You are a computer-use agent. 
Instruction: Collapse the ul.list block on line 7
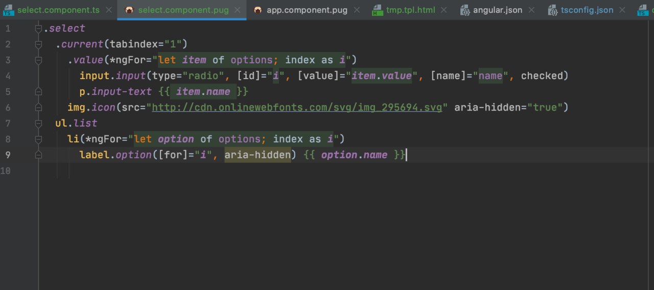[x=38, y=123]
